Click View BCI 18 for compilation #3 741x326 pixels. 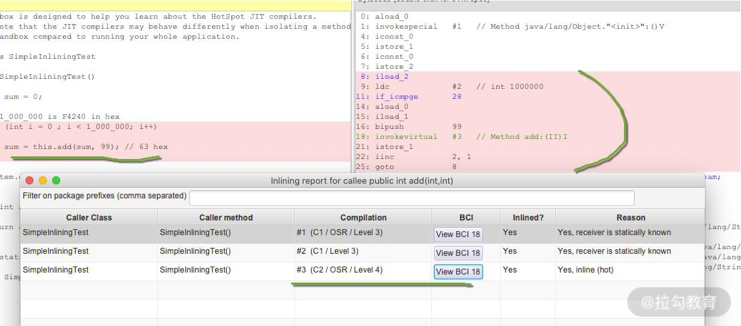coord(457,271)
